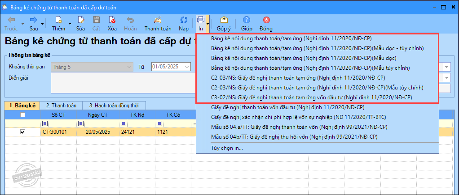Choose Mẫu số 04.a/TT print template
This screenshot has height=195, width=459.
294,127
